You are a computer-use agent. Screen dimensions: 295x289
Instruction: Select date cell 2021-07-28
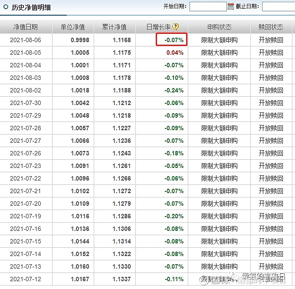[x=26, y=128]
